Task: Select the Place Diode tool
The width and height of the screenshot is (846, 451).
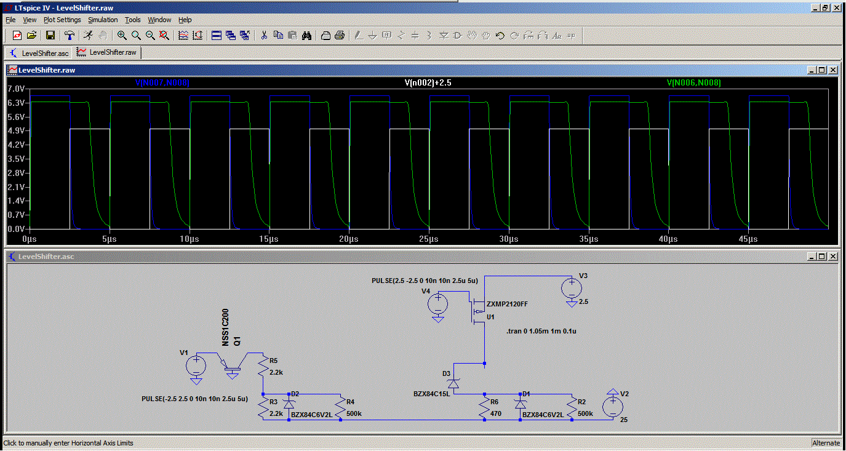Action: coord(444,36)
